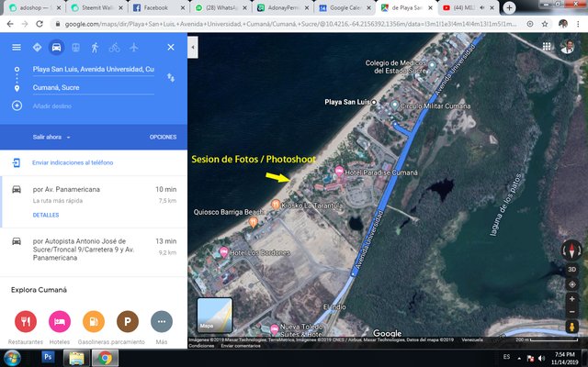
Task: Select the best travel mode icon
Action: 37,47
